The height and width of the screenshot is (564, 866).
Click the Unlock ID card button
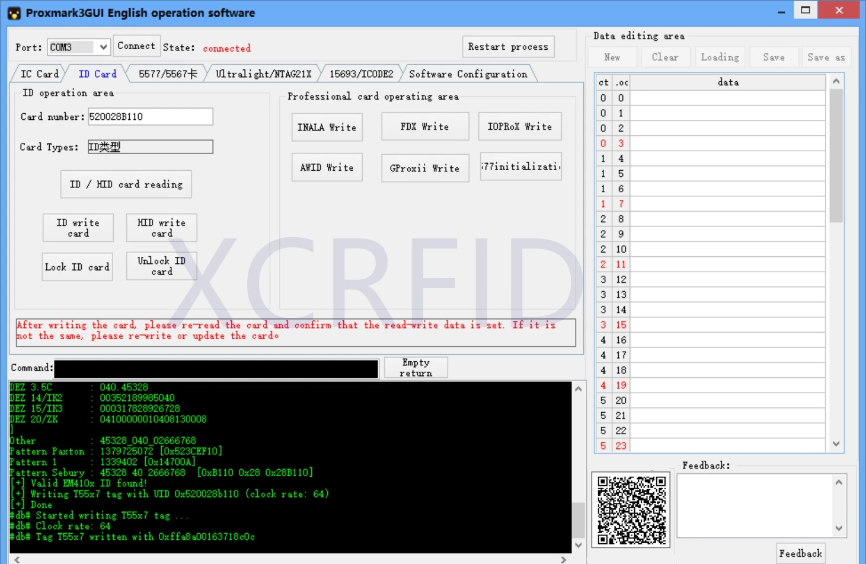161,266
